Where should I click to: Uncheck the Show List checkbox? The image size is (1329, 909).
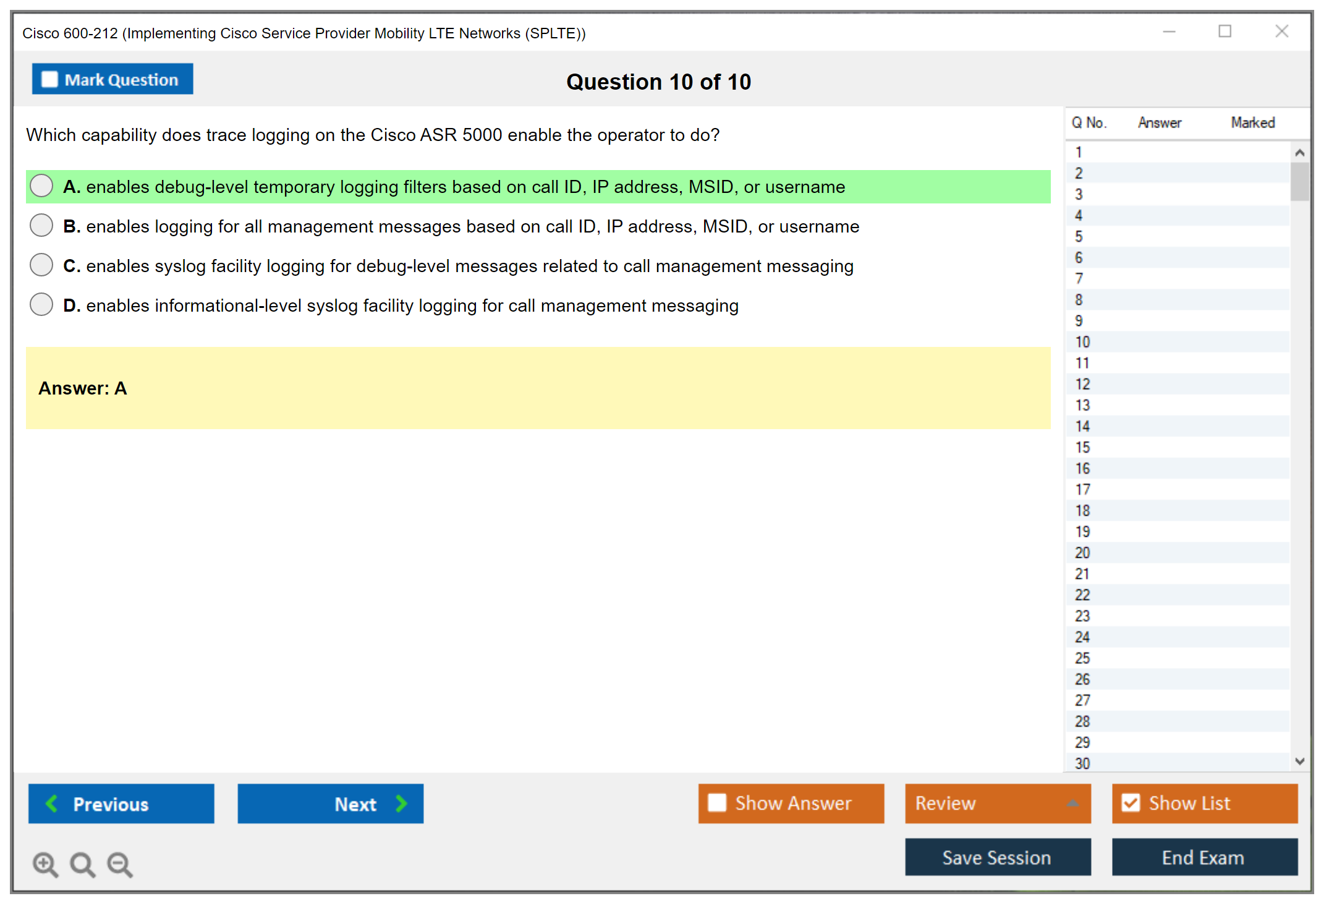click(1131, 803)
